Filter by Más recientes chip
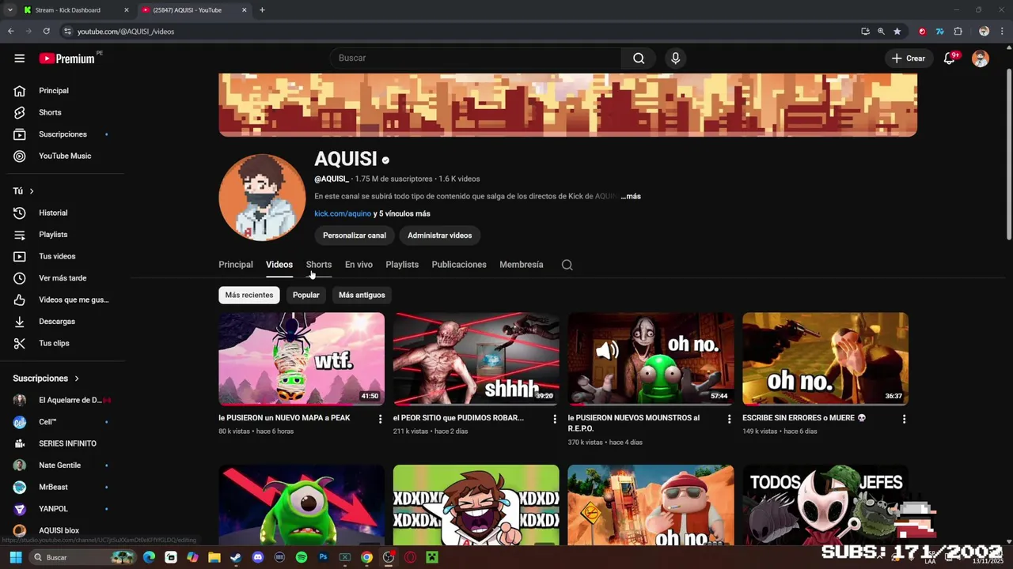 click(249, 295)
